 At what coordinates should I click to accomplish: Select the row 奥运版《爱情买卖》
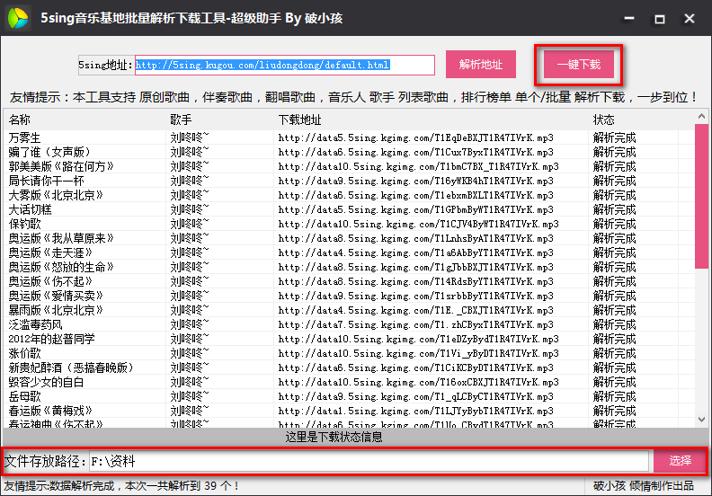click(x=349, y=296)
